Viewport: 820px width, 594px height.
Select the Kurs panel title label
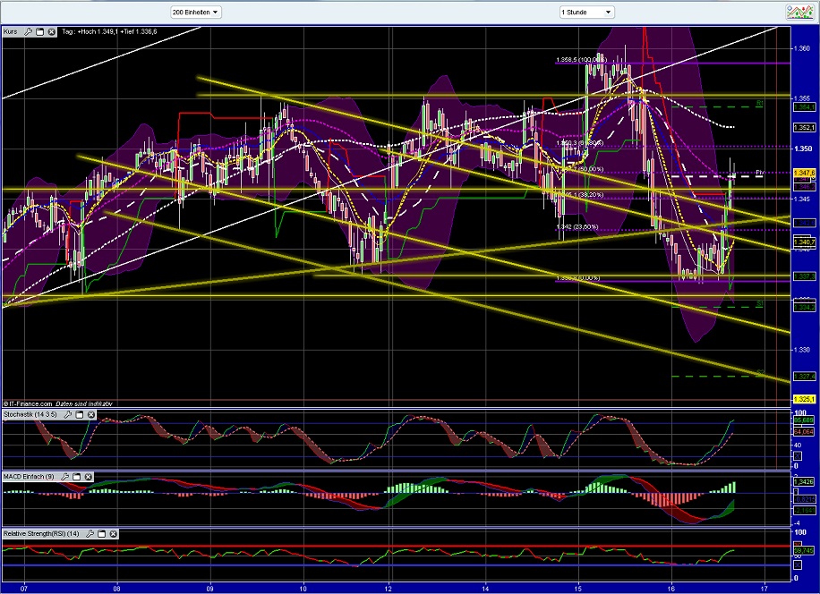tap(11, 32)
